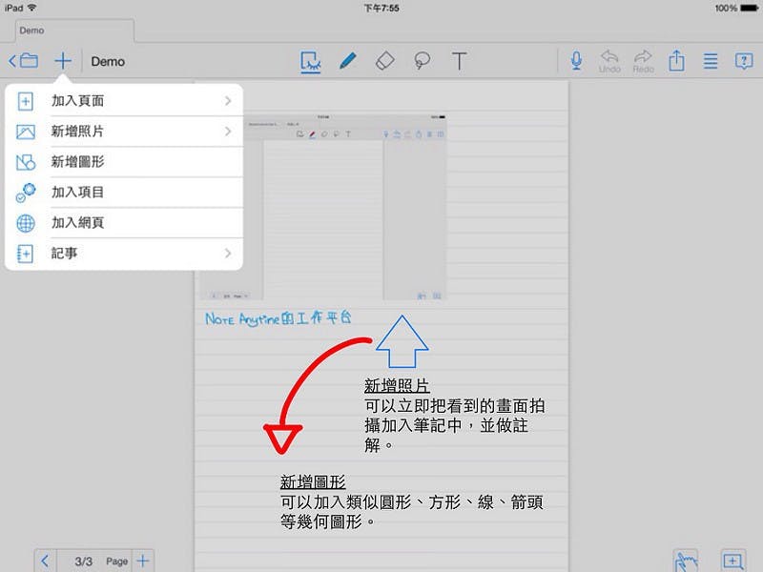Open the share/export icon

tap(676, 61)
